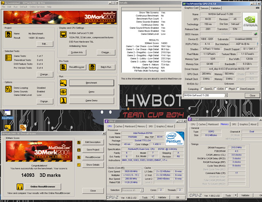Switch to the Caches tab in CPU-Z CPU window
262x202 pixels.
[x=119, y=126]
